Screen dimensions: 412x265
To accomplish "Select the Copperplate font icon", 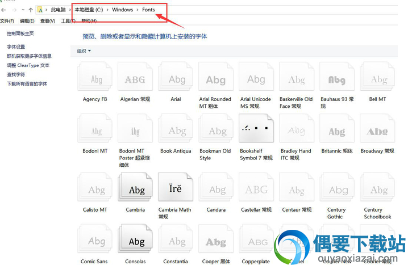I will tap(256, 238).
